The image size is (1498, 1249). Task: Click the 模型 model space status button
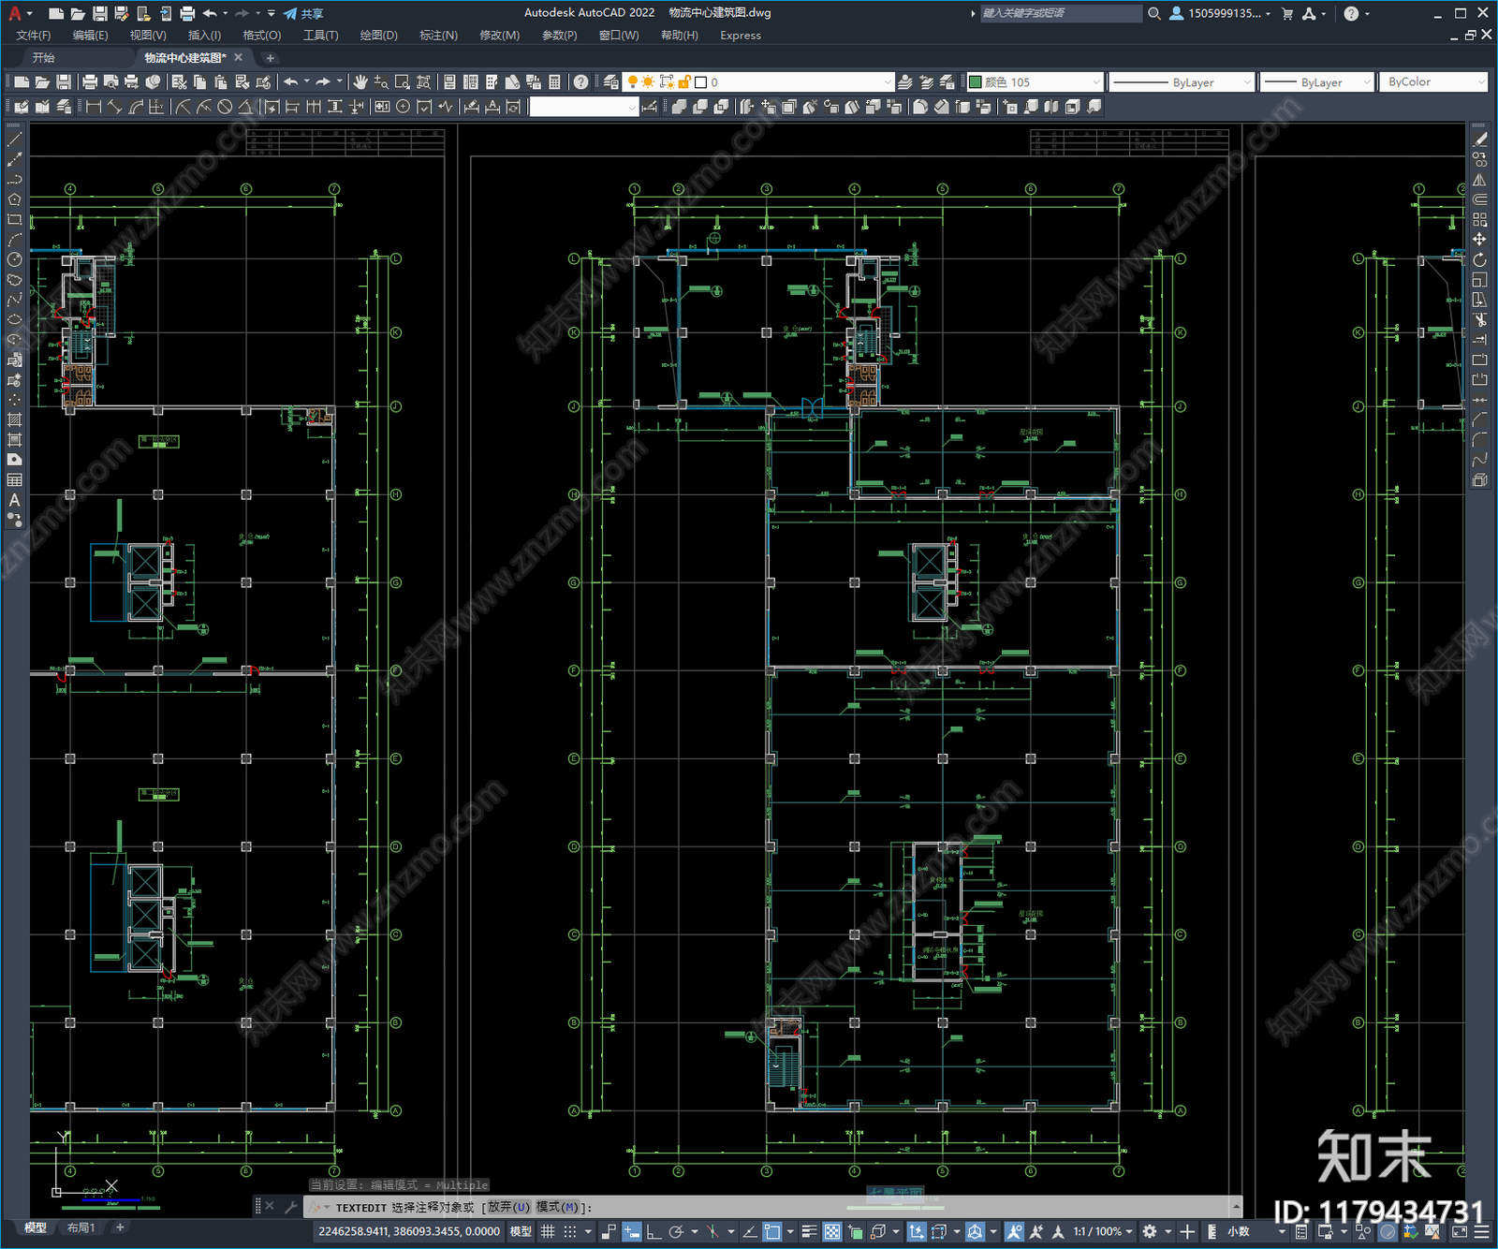[x=521, y=1231]
